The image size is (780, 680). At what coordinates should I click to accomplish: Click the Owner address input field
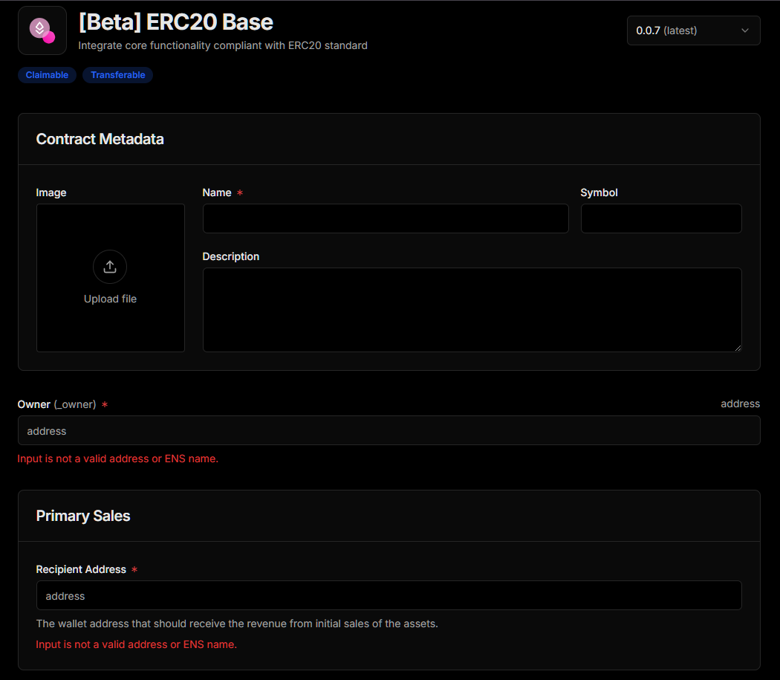click(x=389, y=430)
